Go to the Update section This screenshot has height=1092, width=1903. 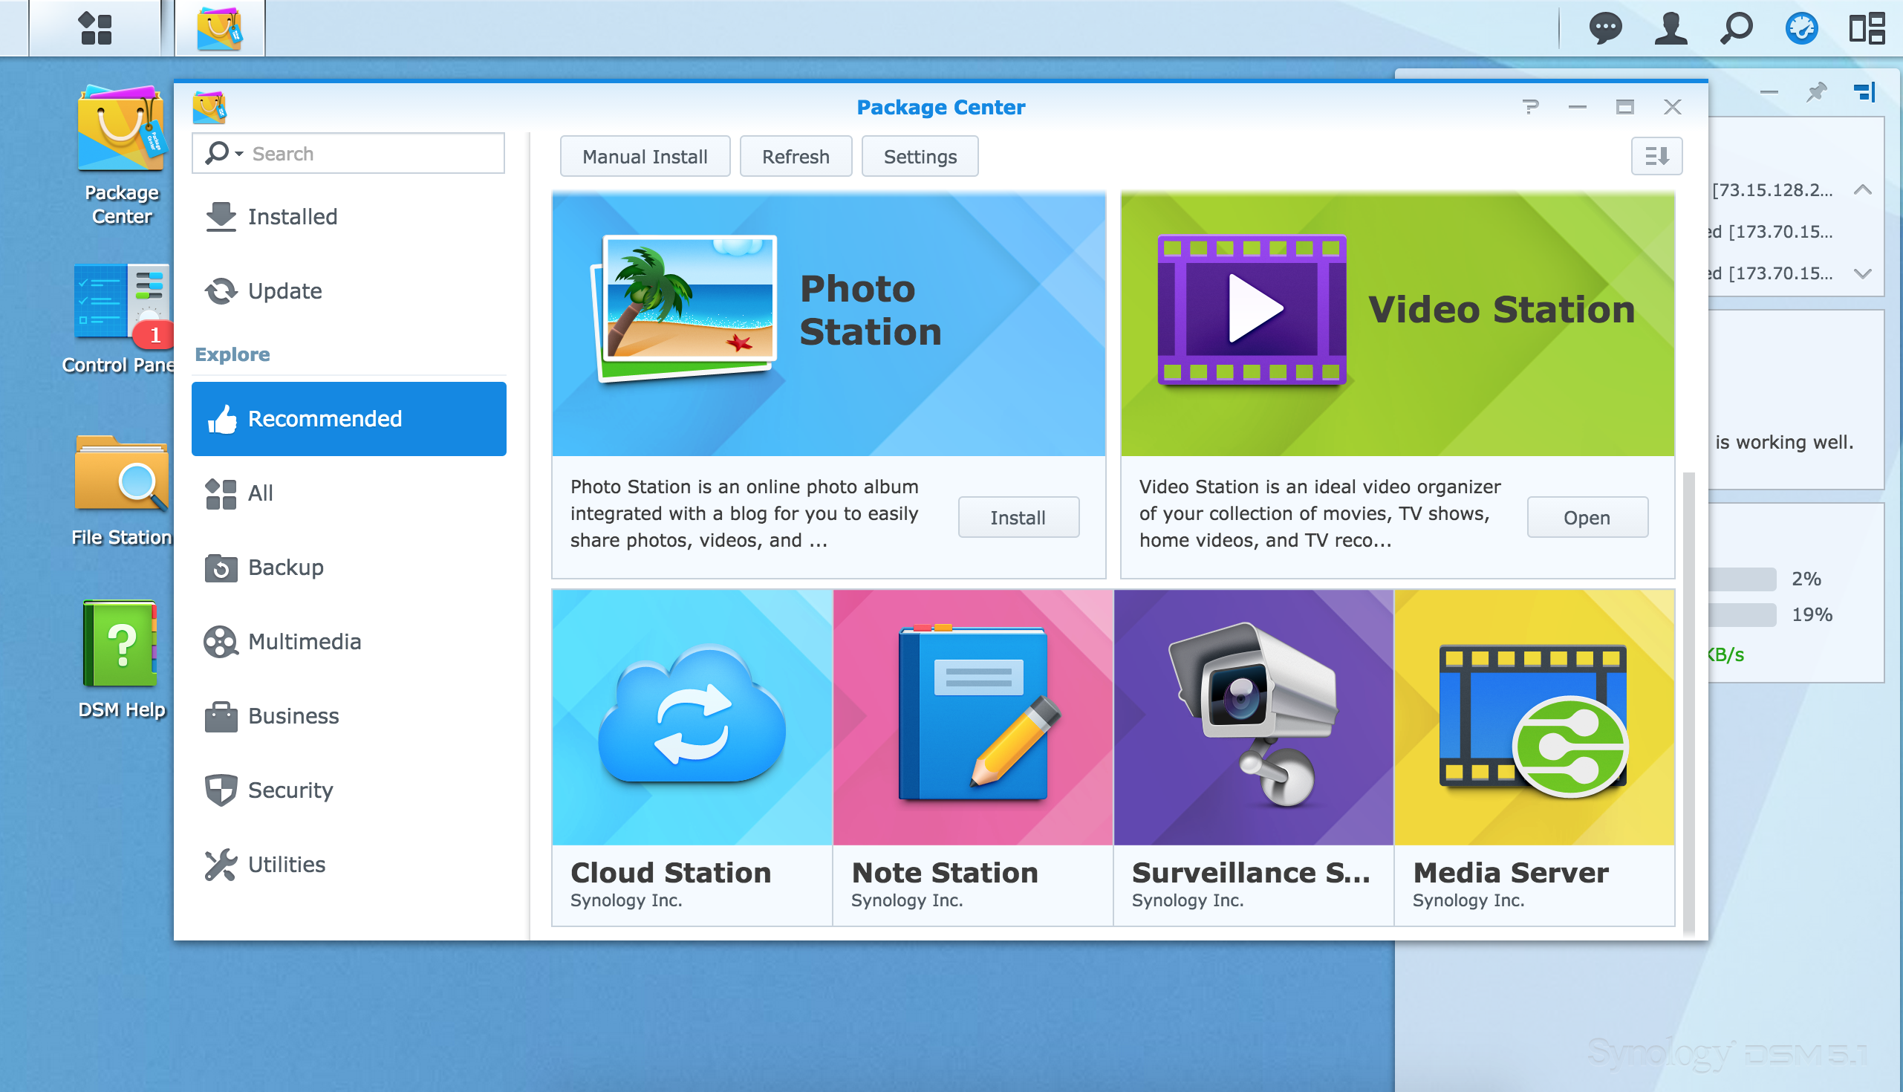click(348, 291)
